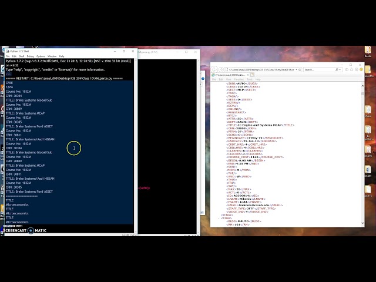
Task: Click the ID A03060141 XML element
Action: pos(243,196)
